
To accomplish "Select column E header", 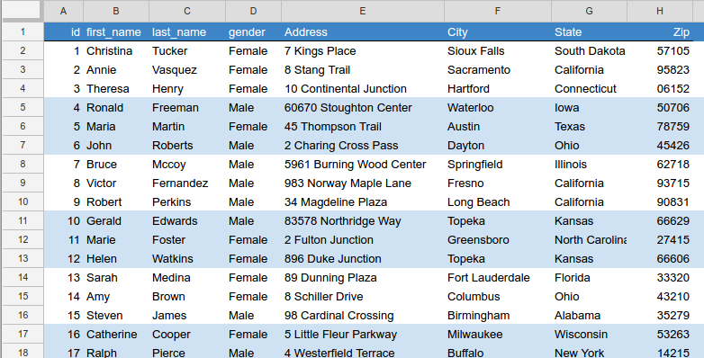I will [362, 11].
